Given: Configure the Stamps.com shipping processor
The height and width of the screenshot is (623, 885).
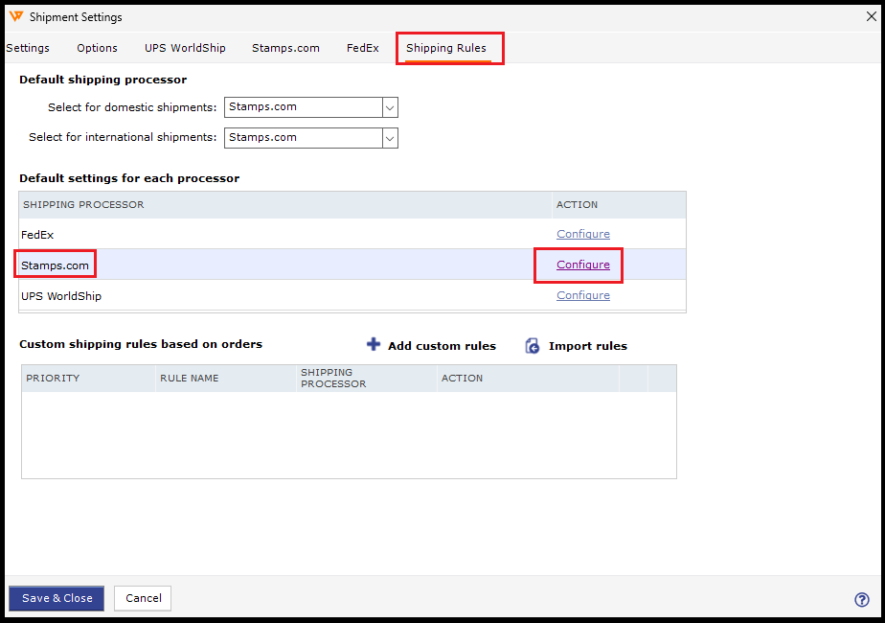Looking at the screenshot, I should coord(583,265).
